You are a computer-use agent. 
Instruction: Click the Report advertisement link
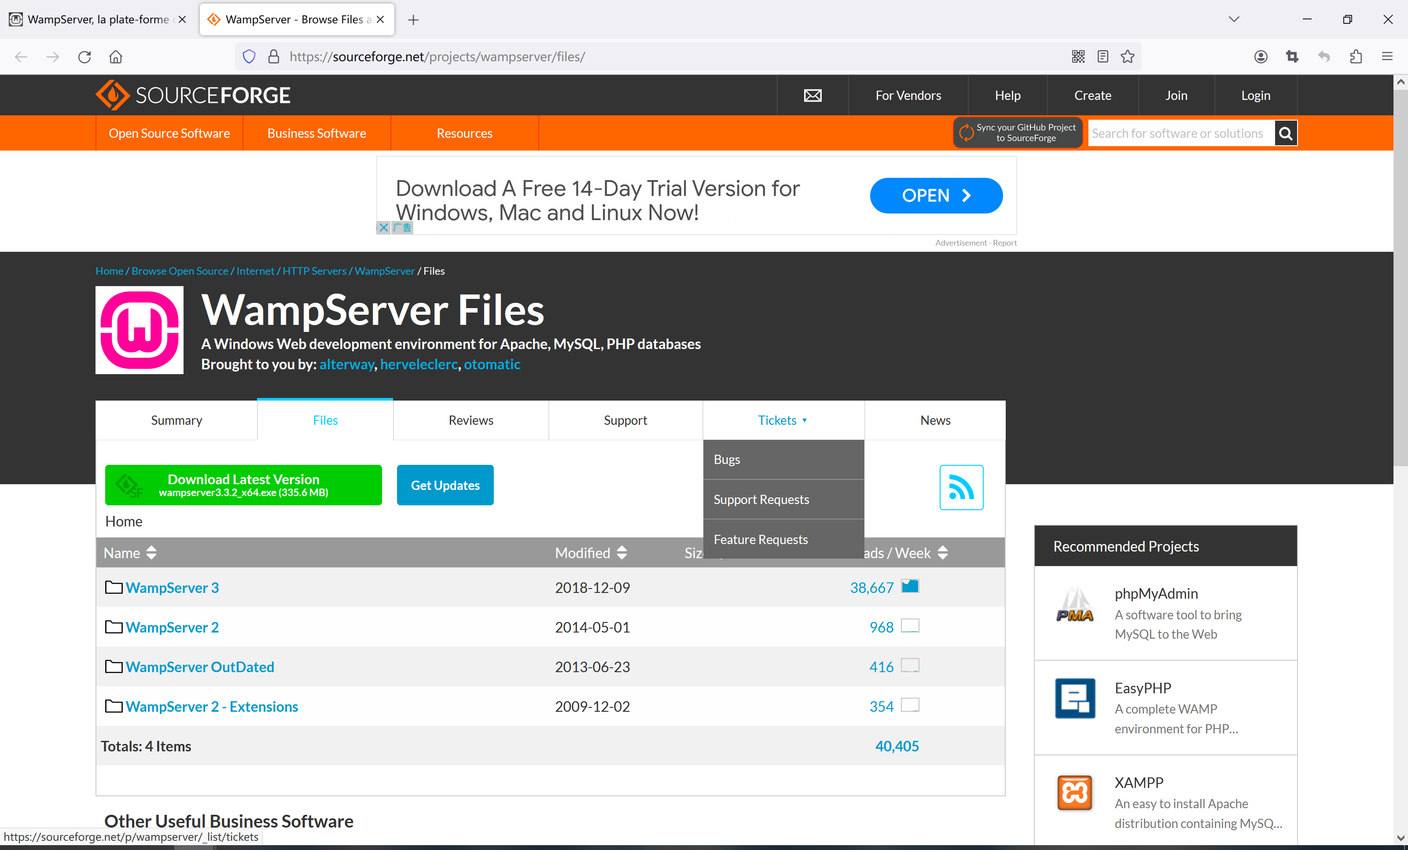pos(1004,243)
